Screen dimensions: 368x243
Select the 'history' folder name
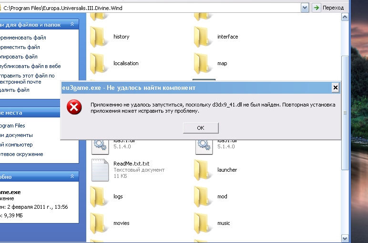point(122,37)
